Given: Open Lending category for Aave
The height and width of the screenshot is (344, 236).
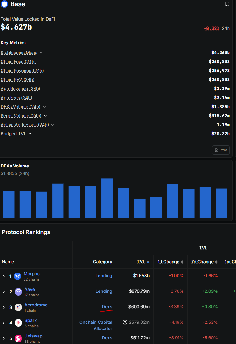Looking at the screenshot, I should pyautogui.click(x=104, y=291).
